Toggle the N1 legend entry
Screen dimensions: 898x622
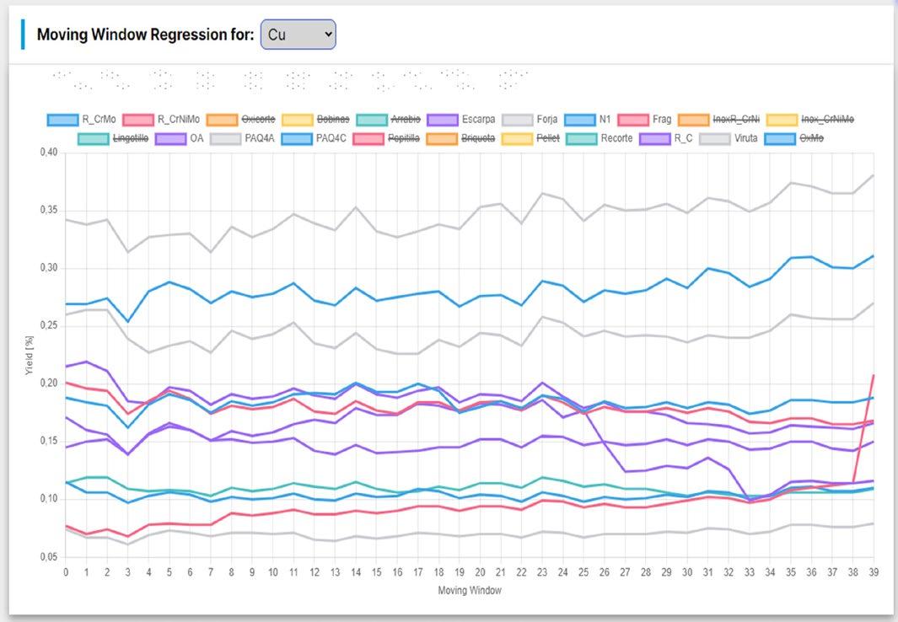click(588, 120)
